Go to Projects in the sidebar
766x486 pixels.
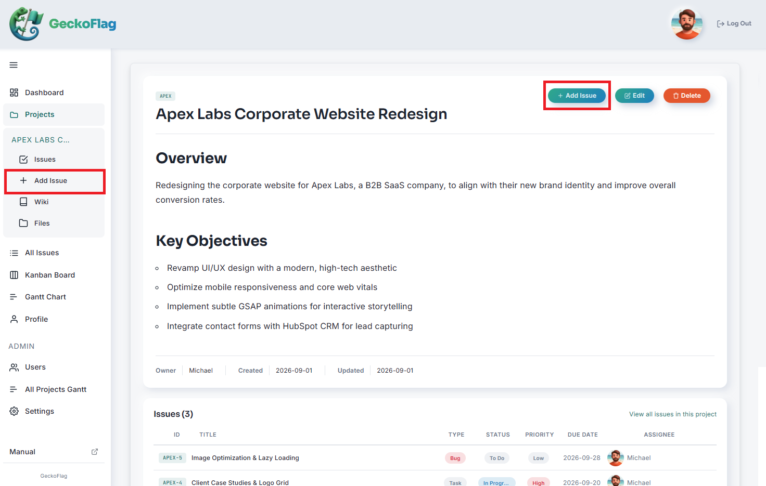click(54, 114)
